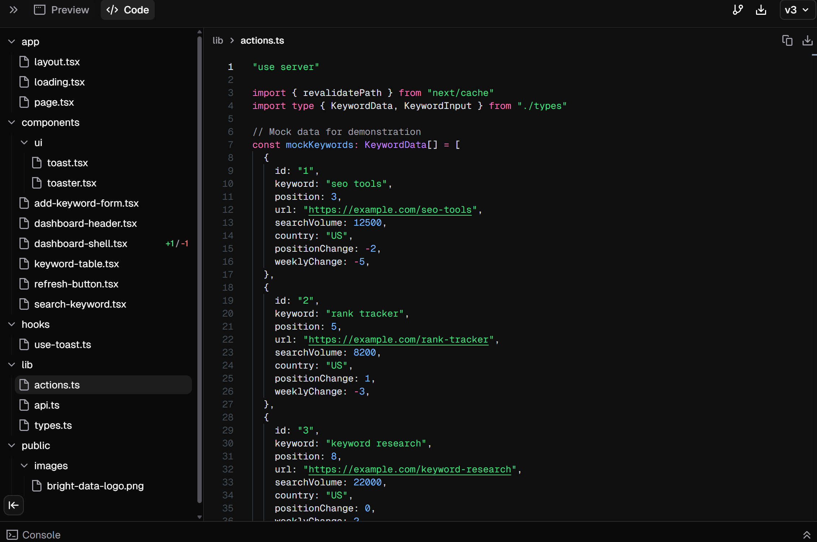The width and height of the screenshot is (817, 542).
Task: Collapse the lib folder
Action: point(12,365)
